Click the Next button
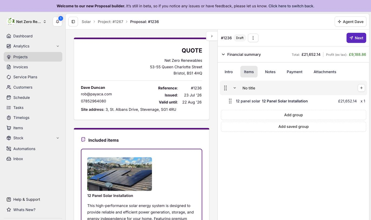371x220 pixels. 356,38
